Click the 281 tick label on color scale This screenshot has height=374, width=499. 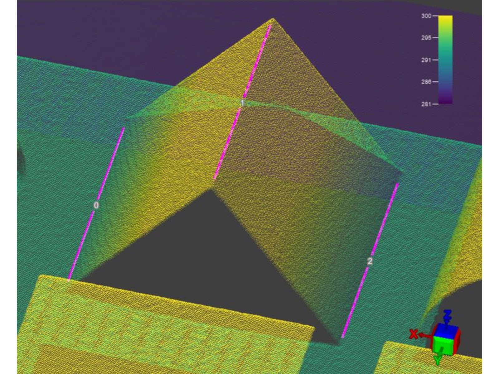(x=426, y=104)
